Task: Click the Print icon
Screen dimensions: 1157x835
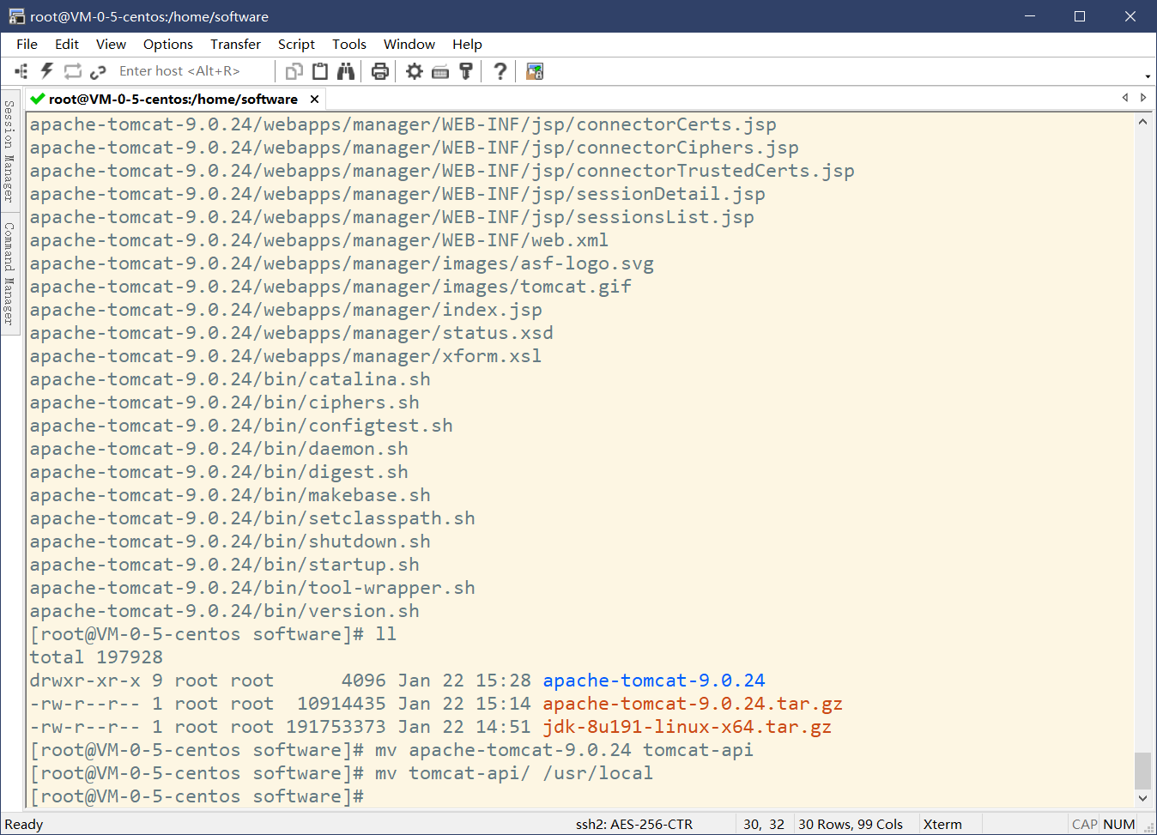Action: click(380, 71)
